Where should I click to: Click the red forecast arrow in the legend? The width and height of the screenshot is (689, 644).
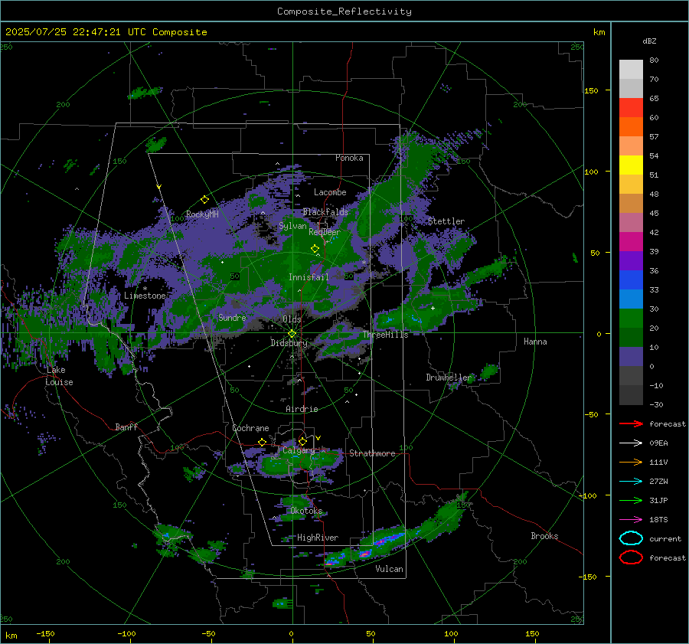click(631, 423)
